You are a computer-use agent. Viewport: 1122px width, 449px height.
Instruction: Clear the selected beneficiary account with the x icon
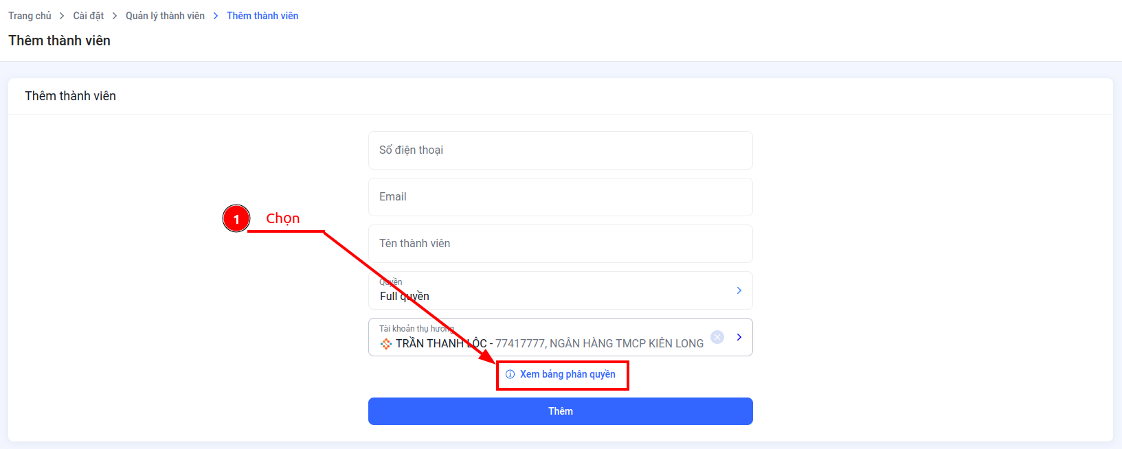[x=717, y=337]
